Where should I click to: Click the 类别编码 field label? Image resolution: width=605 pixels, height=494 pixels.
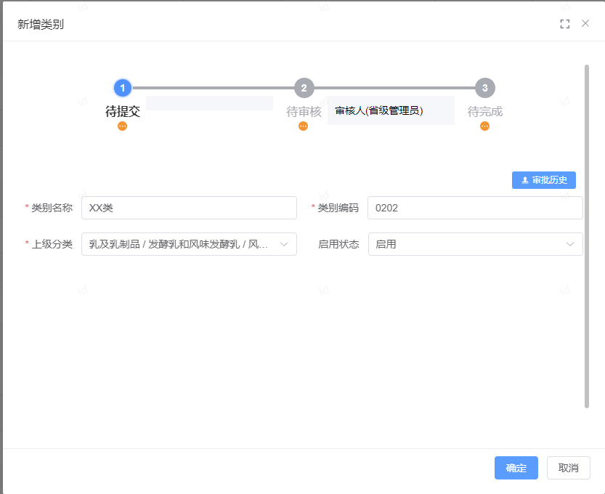[x=338, y=208]
